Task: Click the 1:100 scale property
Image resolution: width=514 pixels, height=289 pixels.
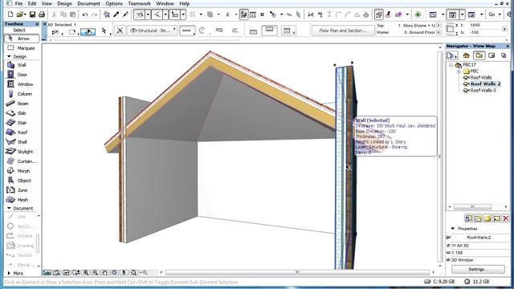Action: 480,253
